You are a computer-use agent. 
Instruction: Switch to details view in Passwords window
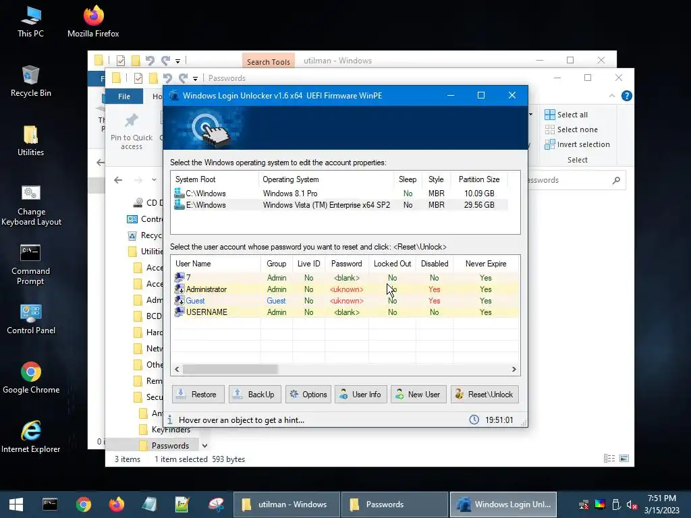(609, 459)
